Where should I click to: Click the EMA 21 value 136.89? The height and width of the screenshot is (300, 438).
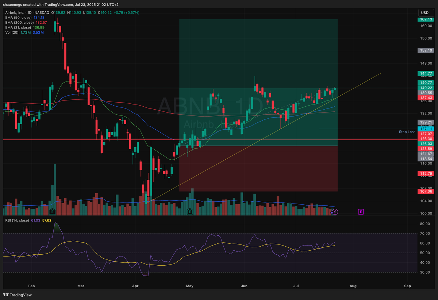[39, 27]
